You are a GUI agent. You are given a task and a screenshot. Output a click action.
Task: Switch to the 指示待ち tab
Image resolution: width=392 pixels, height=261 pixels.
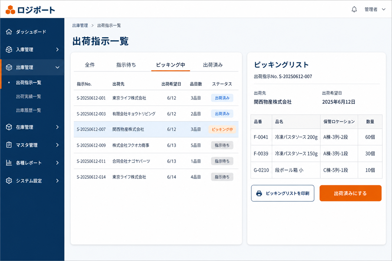[x=126, y=65]
